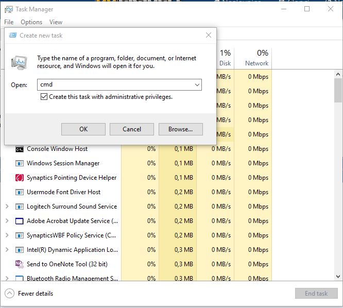Click the Adobe Acrobat Update Service icon
The image size is (343, 308).
tap(20, 221)
